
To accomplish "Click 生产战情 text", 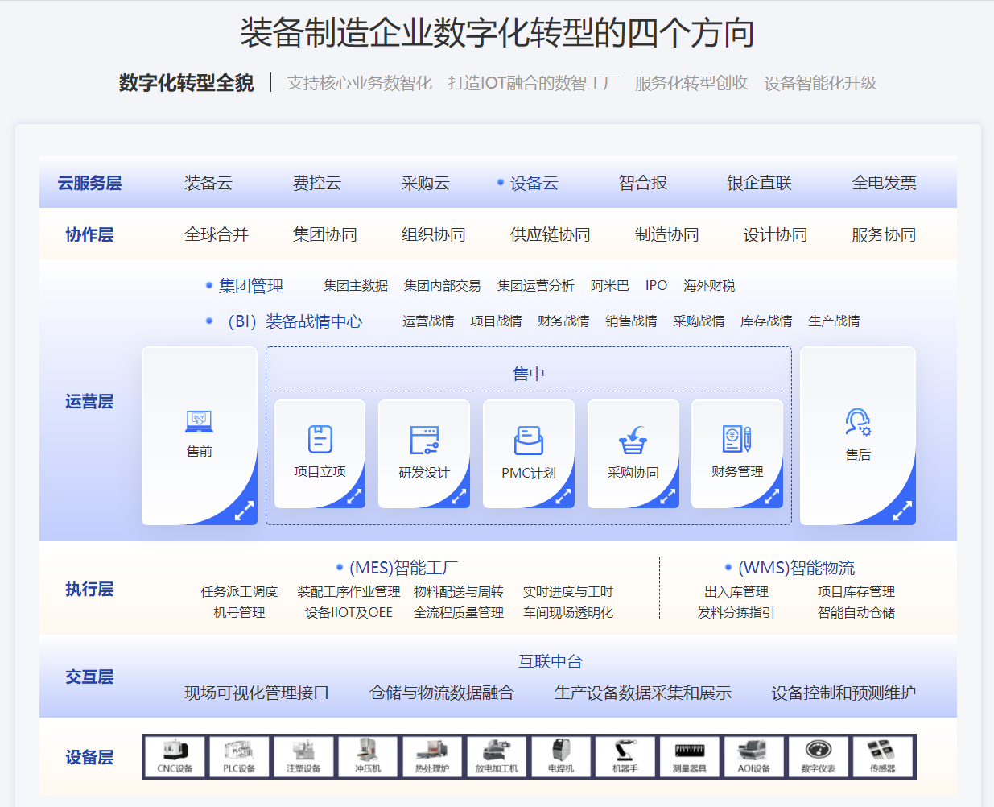I will coord(834,321).
